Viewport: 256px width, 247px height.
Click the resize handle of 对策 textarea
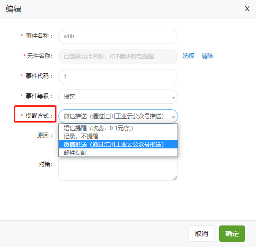point(175,178)
